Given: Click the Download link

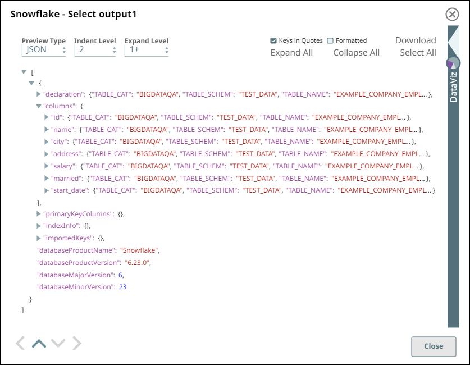Looking at the screenshot, I should (x=416, y=40).
